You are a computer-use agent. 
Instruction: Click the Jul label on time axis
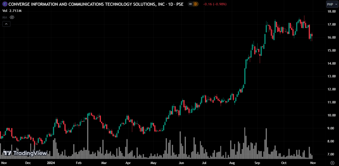204,163
